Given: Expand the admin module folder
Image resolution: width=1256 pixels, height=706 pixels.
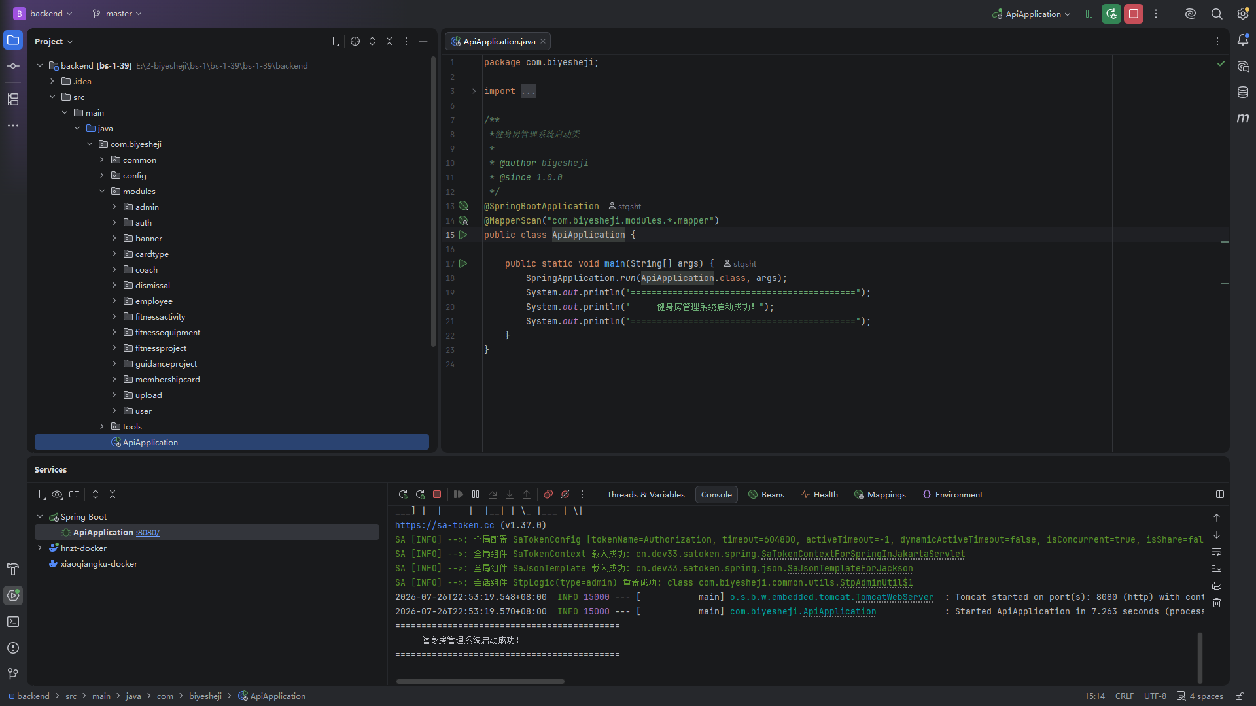Looking at the screenshot, I should pos(114,207).
